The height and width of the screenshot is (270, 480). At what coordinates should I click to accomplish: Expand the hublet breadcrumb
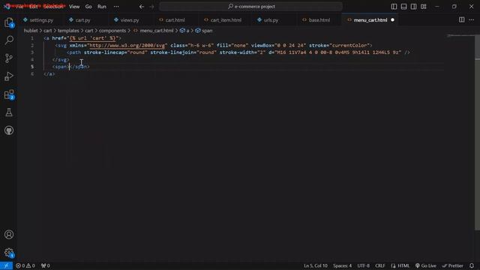[x=31, y=31]
